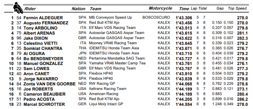Click the Motorcycle column header
253x109 pixels.
point(160,8)
